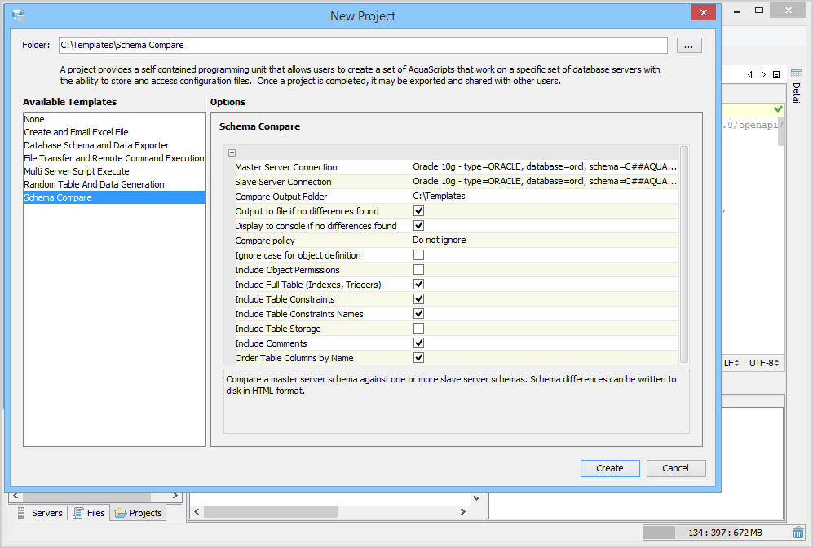Switch to the Projects tab

point(139,513)
